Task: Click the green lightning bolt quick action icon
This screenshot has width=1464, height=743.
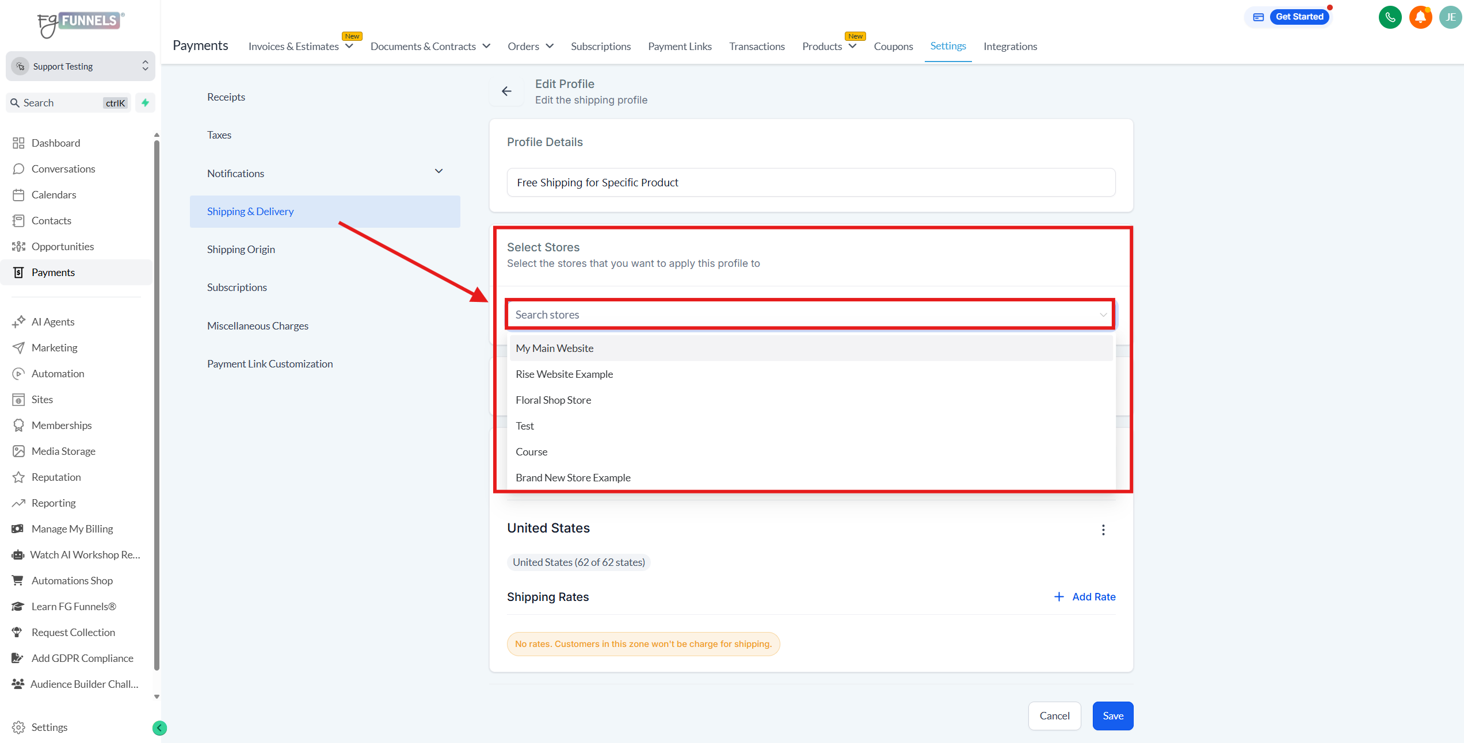Action: point(146,103)
